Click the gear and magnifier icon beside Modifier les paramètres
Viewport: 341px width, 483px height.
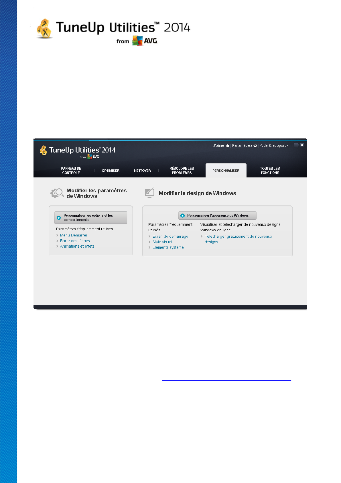tap(57, 193)
